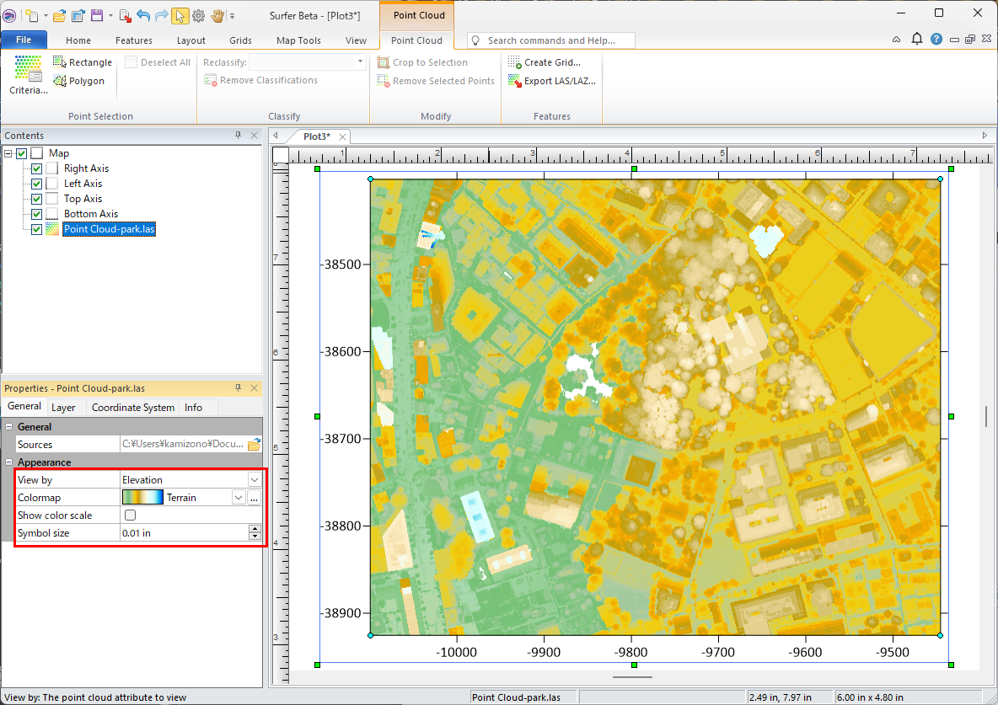This screenshot has height=705, width=998.
Task: Uncheck the Right Axis visibility checkbox
Action: [x=36, y=168]
